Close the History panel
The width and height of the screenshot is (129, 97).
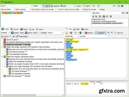(x=127, y=13)
